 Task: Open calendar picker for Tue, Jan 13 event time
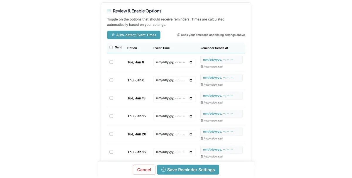(191, 98)
